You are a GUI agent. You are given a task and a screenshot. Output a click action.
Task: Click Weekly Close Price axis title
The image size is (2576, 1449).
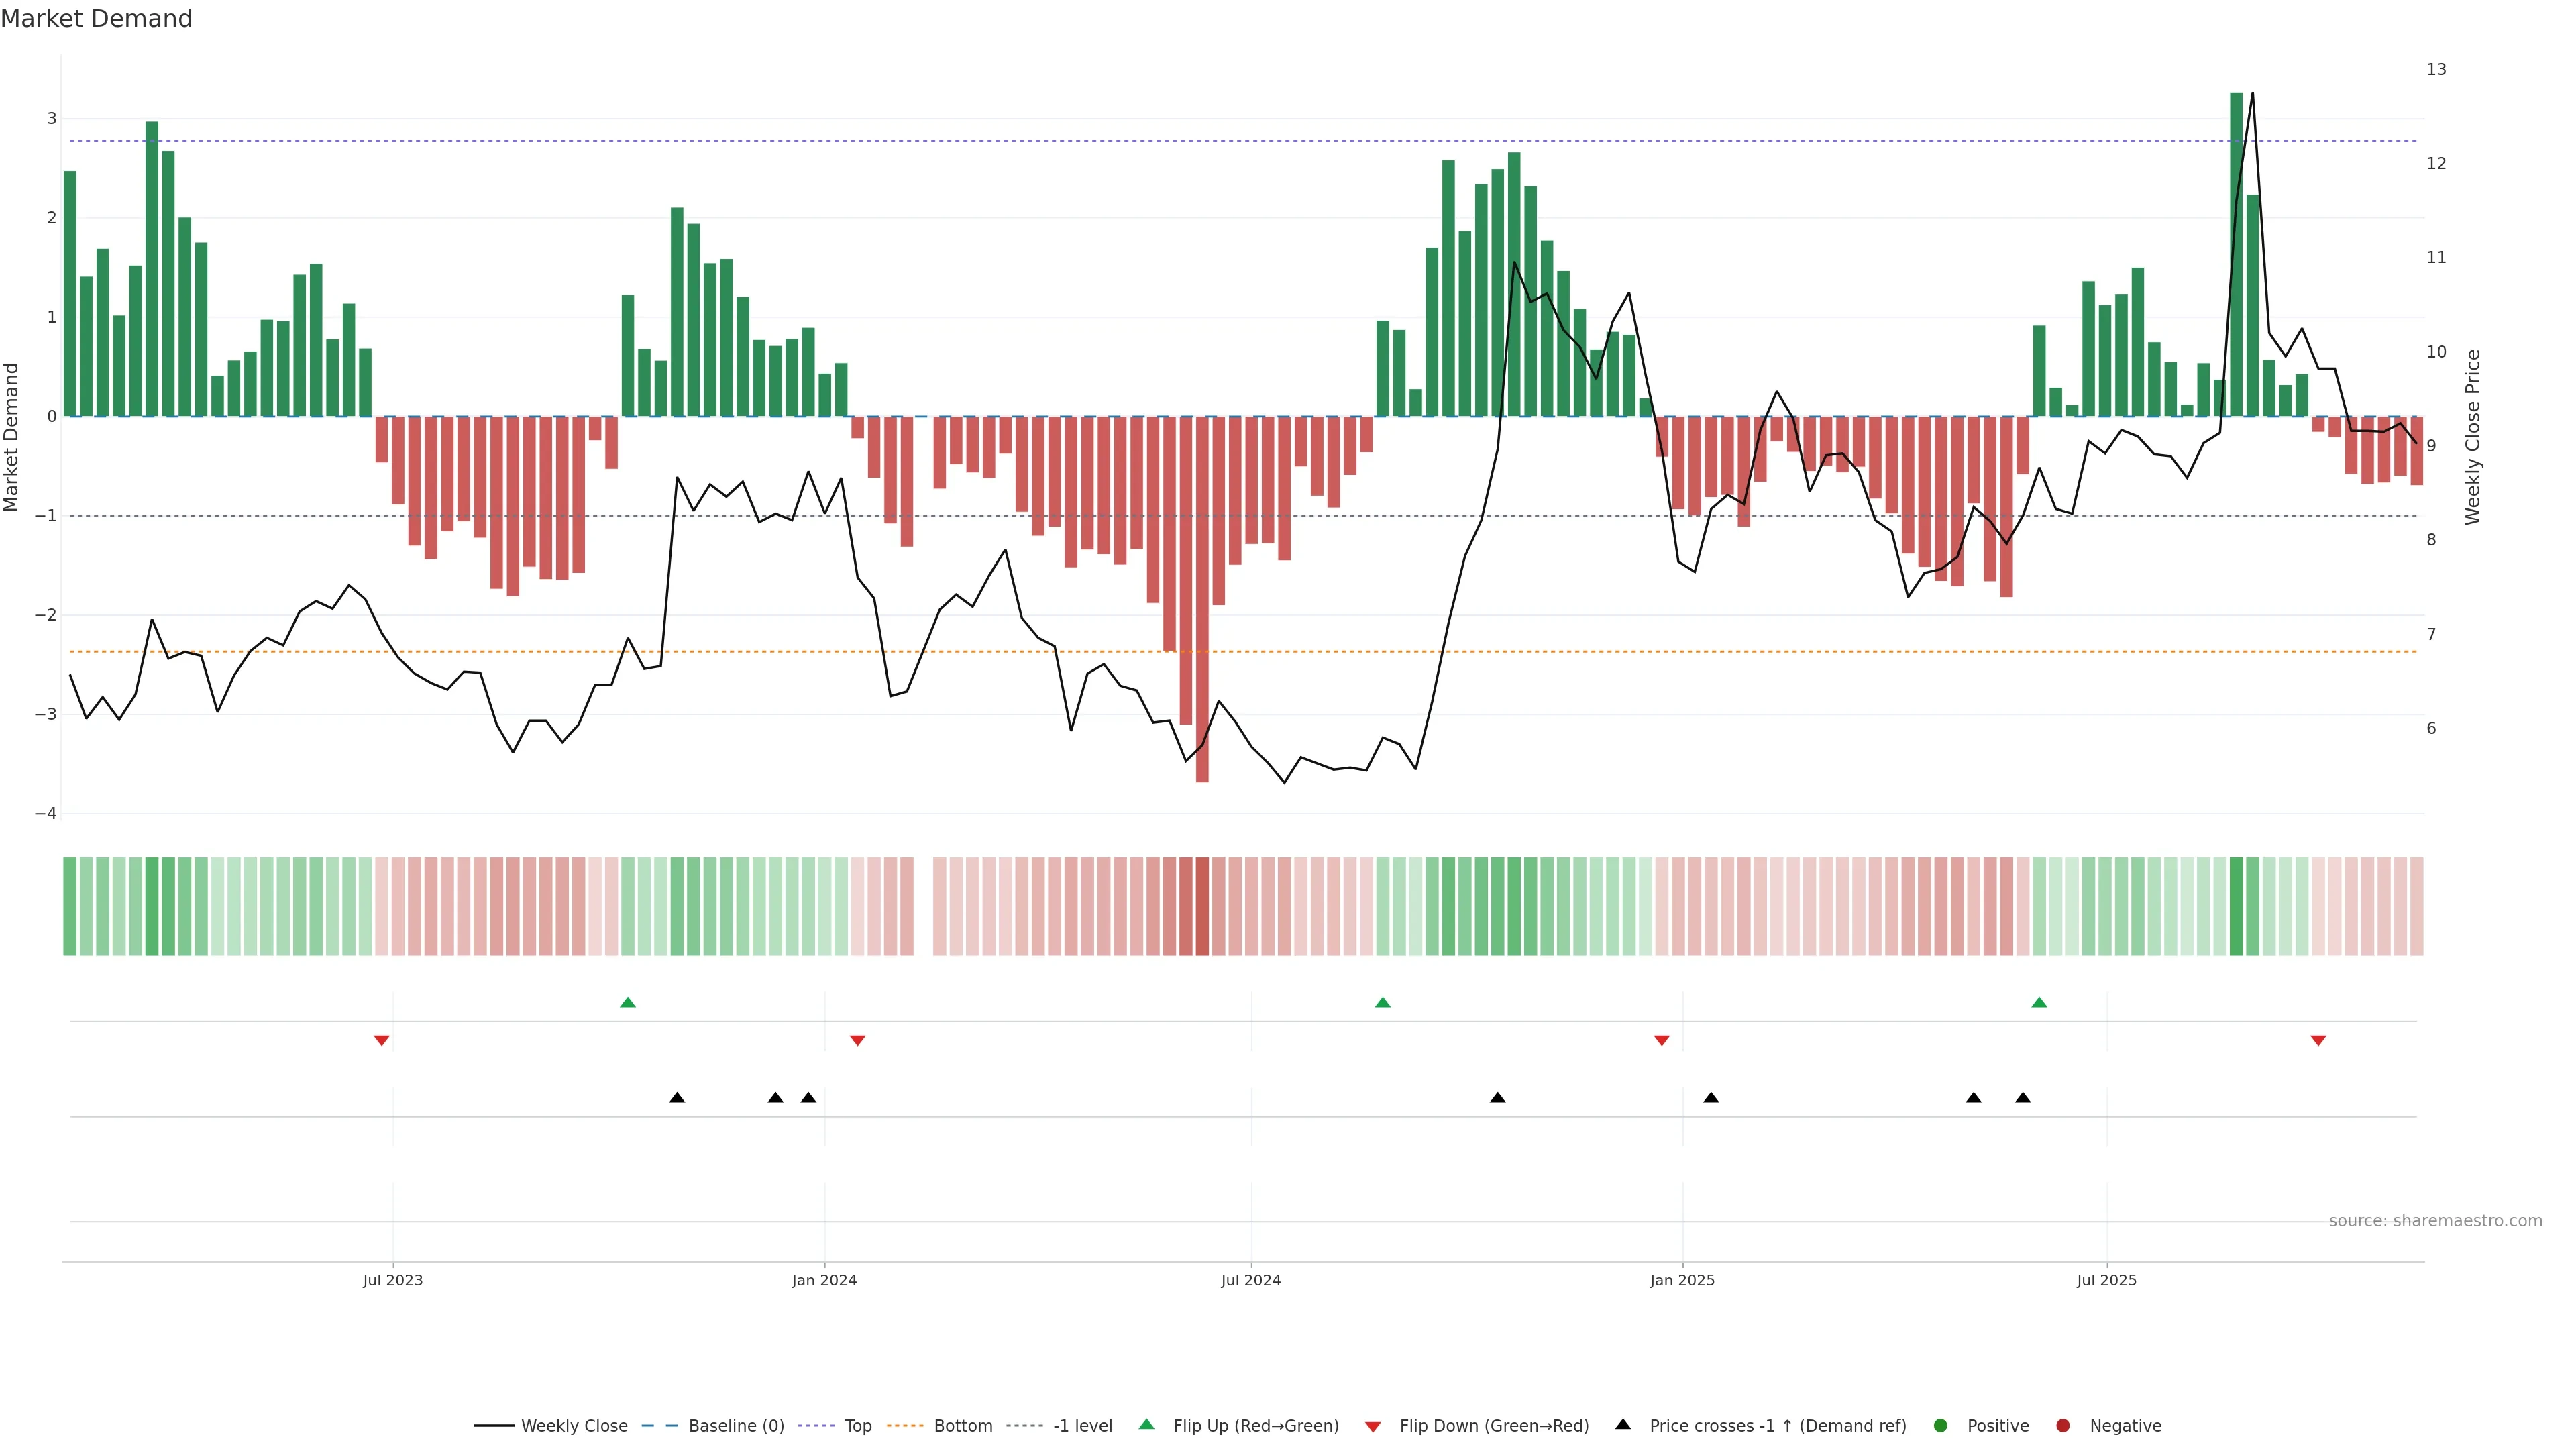2473,437
